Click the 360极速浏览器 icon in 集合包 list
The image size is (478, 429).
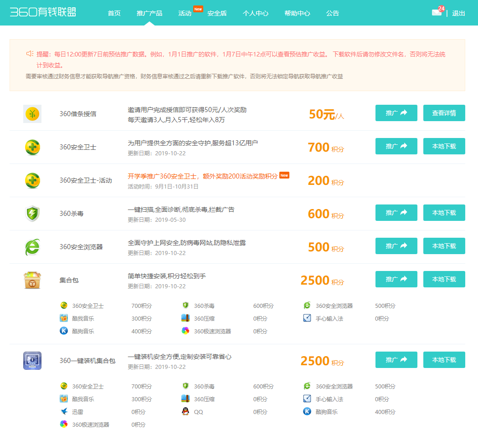tap(185, 331)
